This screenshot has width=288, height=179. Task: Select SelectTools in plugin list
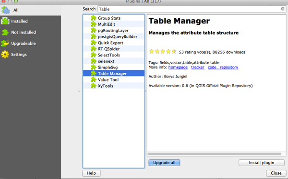(x=114, y=55)
